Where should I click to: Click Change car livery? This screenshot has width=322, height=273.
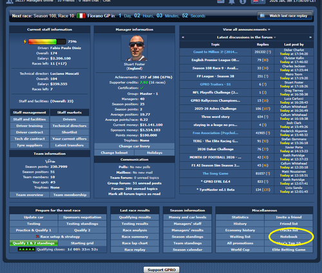[x=135, y=146]
